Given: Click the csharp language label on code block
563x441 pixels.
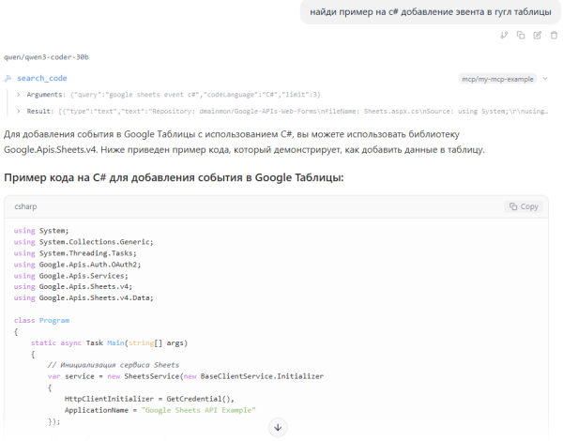Looking at the screenshot, I should click(x=28, y=206).
